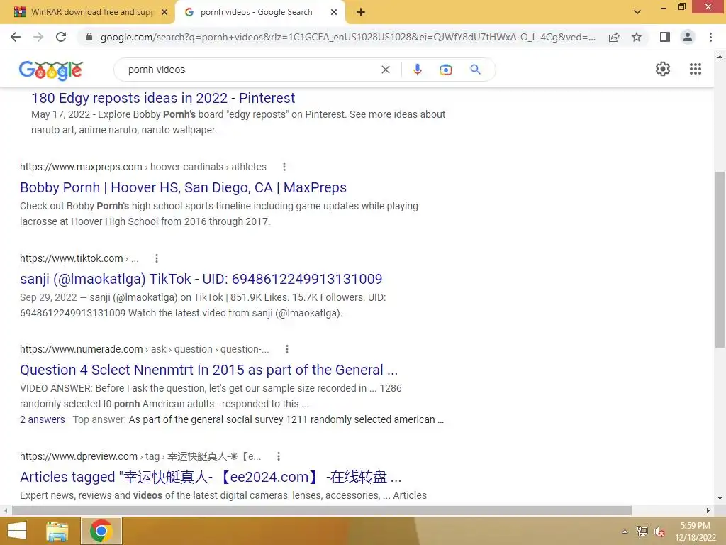The height and width of the screenshot is (545, 726).
Task: Open the Chrome three-dot menu
Action: click(x=710, y=37)
